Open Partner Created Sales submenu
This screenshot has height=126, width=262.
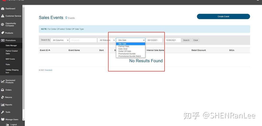point(12,52)
